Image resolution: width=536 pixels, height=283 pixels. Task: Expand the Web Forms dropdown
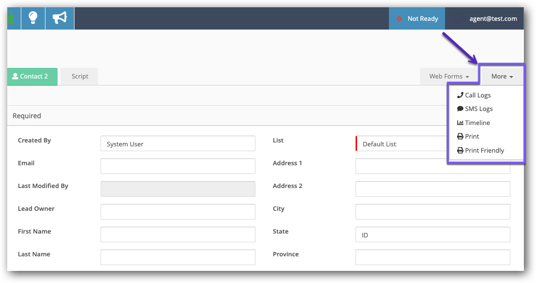(449, 77)
